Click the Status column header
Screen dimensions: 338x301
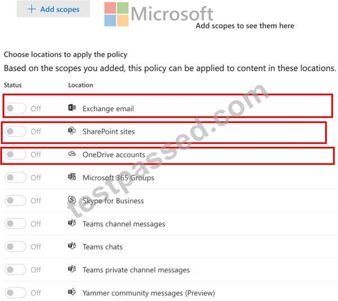coord(13,85)
